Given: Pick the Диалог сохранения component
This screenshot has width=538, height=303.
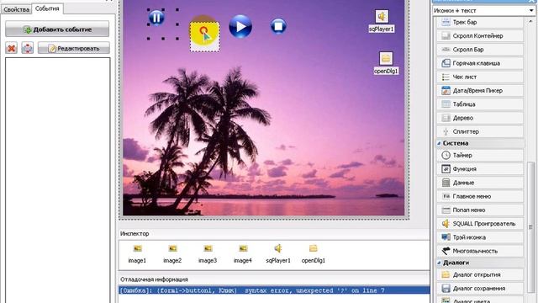Looking at the screenshot, I should point(480,289).
